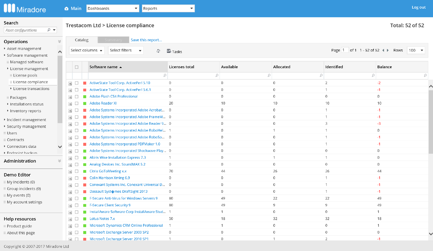Click the green status square for Citrix GoToMeeting

[x=85, y=171]
